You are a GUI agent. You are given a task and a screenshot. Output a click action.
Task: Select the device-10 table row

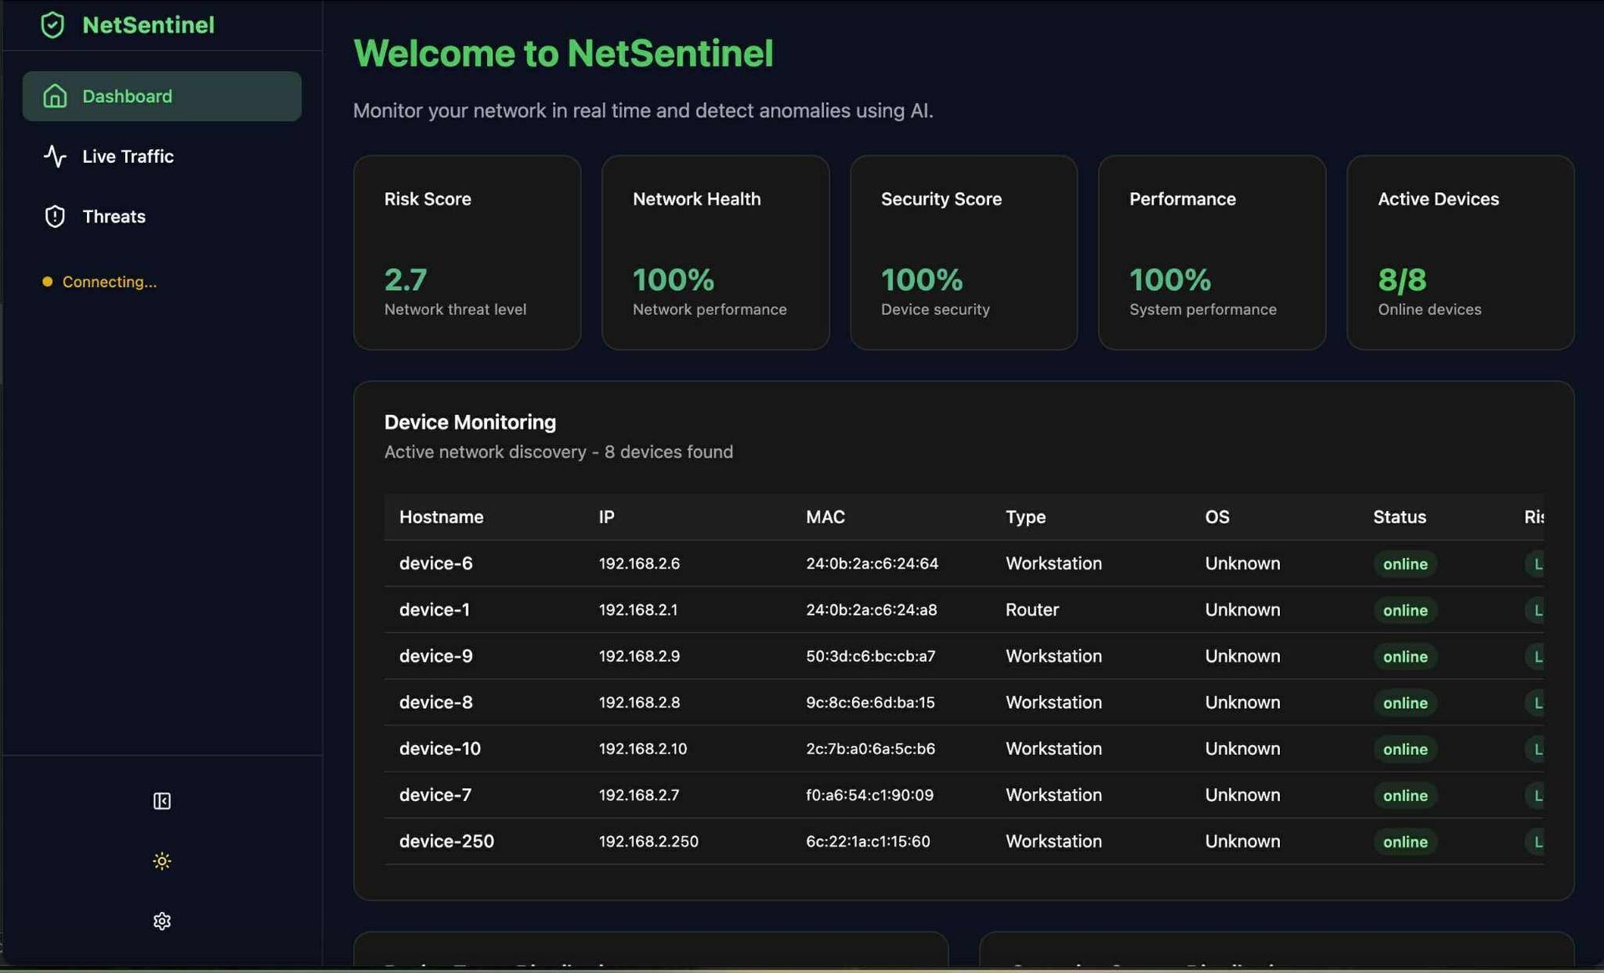tap(440, 749)
